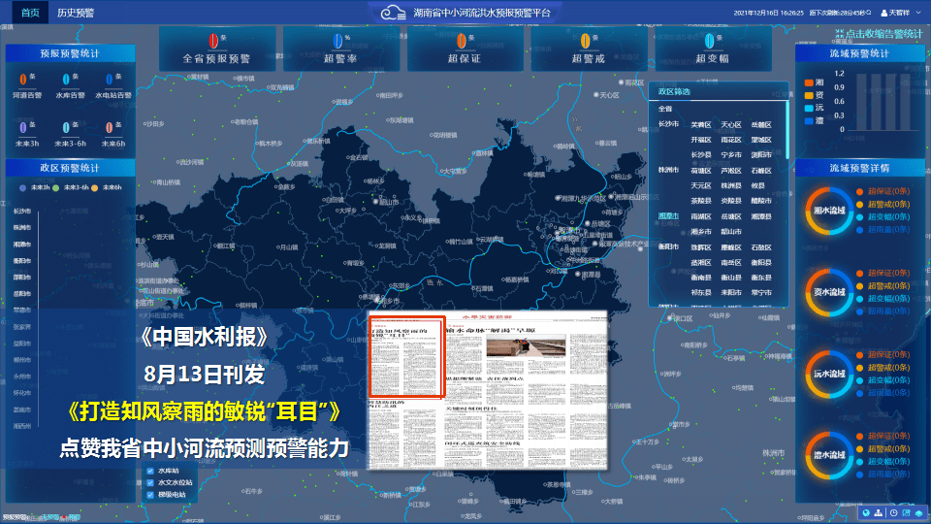Click the stacked layers cube icon at toolbar end
Viewport: 931px width, 524px height.
tap(919, 512)
